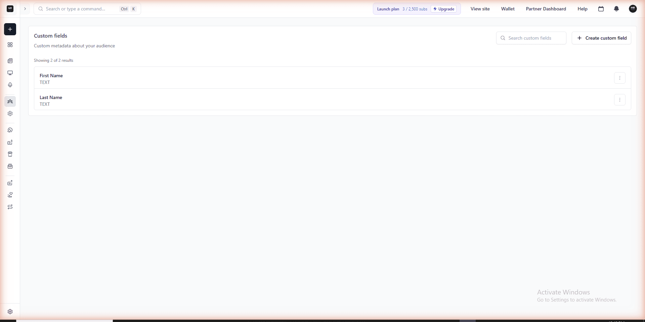
Task: Open the dashboard grid icon in sidebar
Action: point(10,45)
